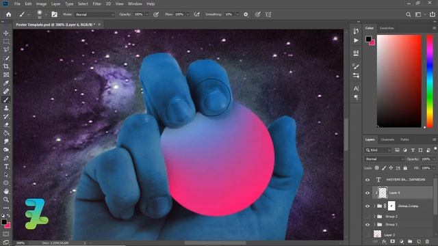Open brush settings panel from options bar

point(55,14)
